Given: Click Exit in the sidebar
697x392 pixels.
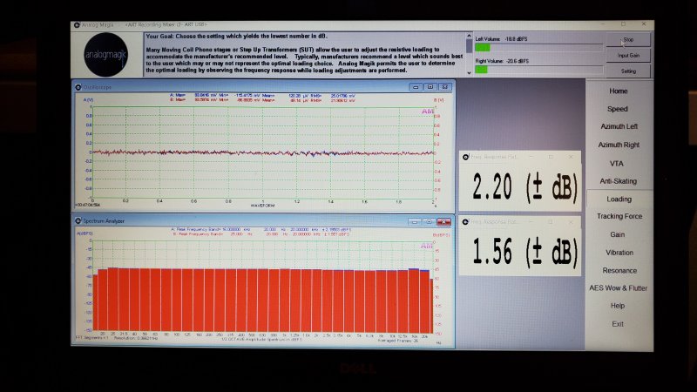Looking at the screenshot, I should 618,324.
